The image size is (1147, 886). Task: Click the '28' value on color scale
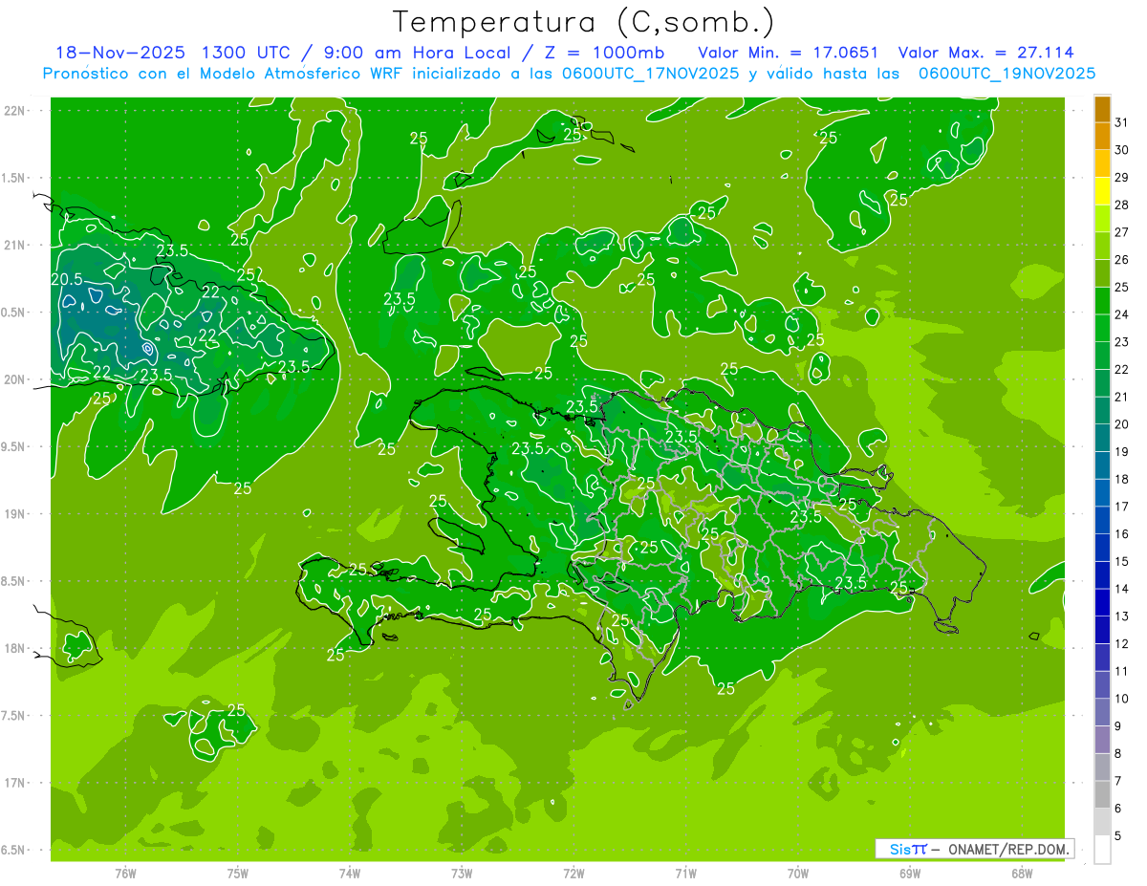pyautogui.click(x=1122, y=205)
